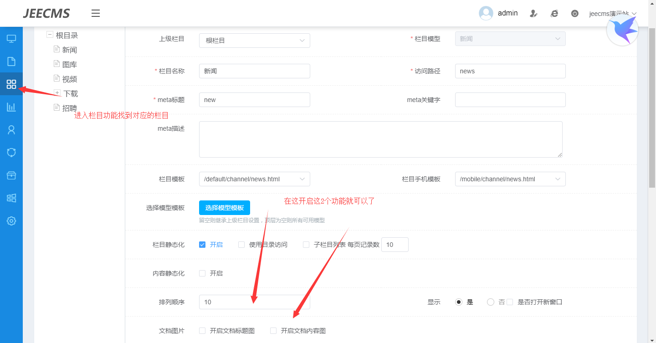Select the 显示 是 radio button

459,302
